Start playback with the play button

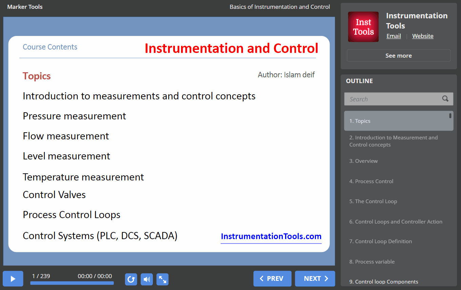13,279
